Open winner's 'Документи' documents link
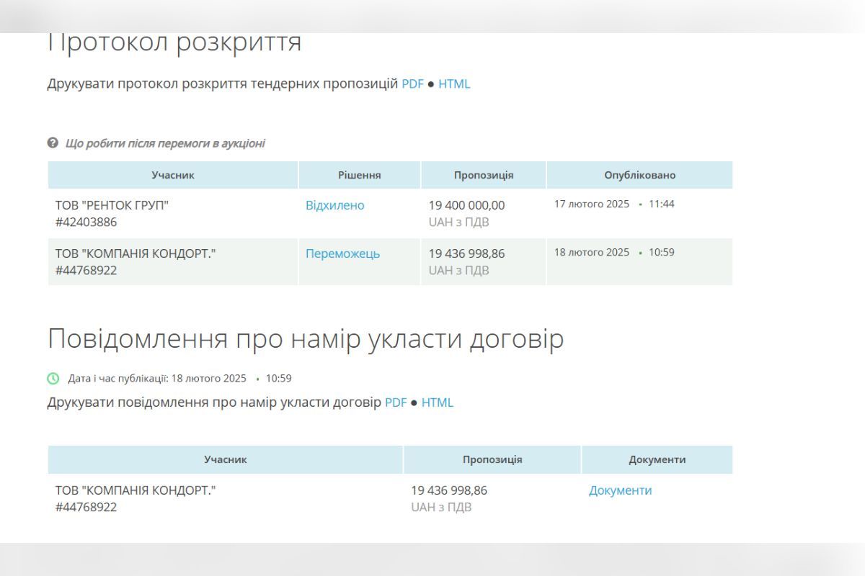 (x=620, y=490)
